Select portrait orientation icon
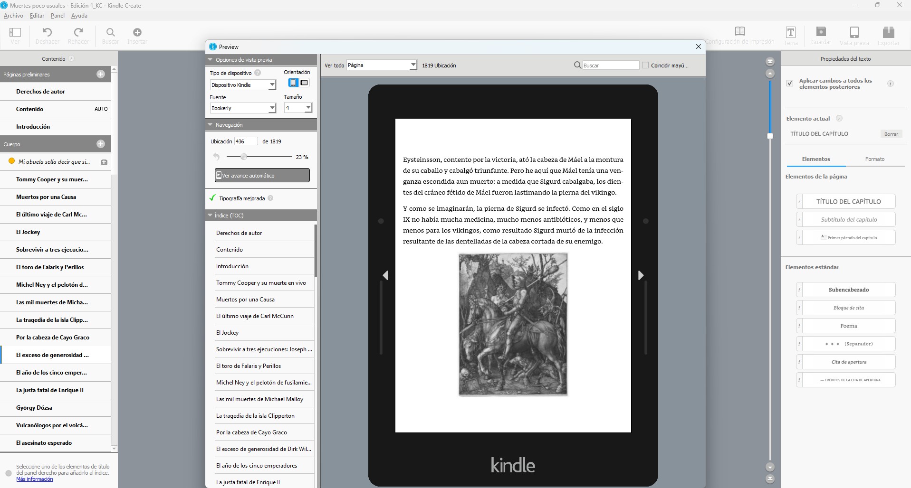Image resolution: width=911 pixels, height=488 pixels. [293, 83]
